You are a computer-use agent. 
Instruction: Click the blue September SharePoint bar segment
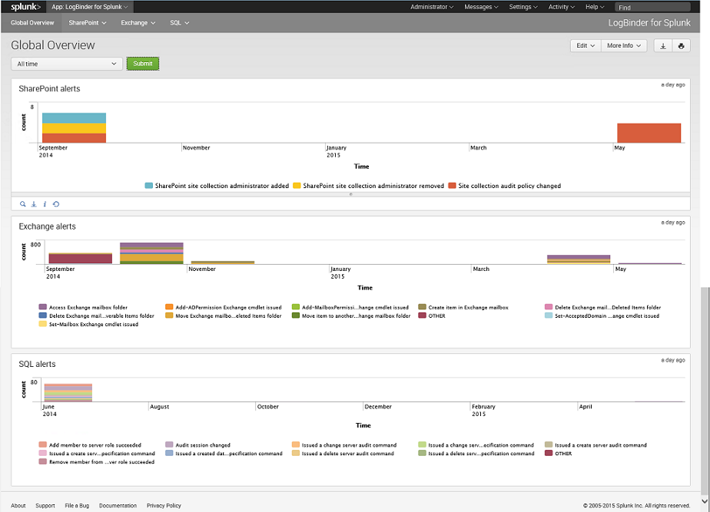pos(75,118)
